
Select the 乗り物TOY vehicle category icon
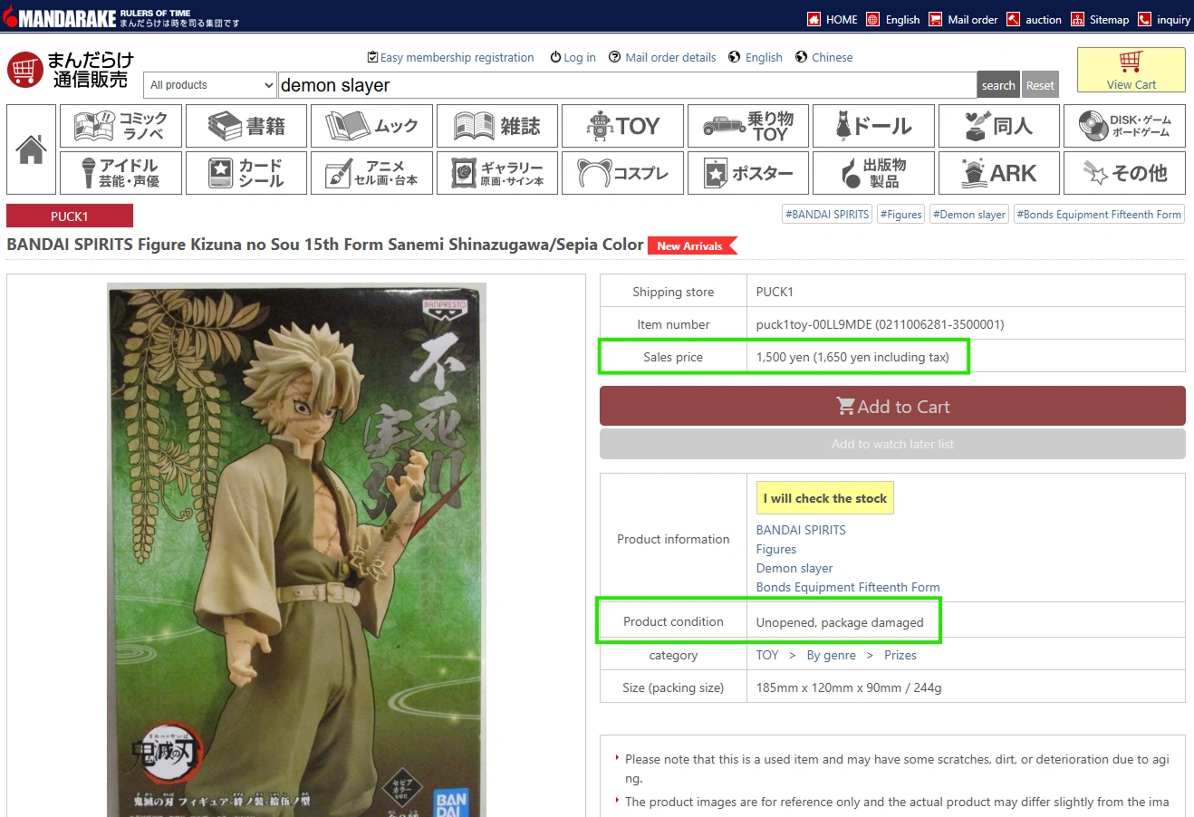(x=747, y=125)
